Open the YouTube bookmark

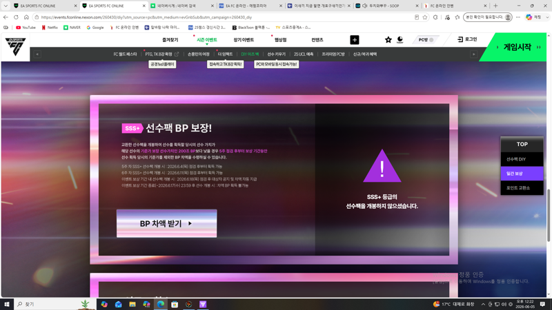[x=26, y=28]
